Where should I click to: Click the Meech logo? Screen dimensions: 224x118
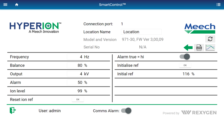200,28
